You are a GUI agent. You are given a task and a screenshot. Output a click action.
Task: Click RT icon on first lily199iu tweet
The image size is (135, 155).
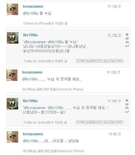[x=127, y=39]
